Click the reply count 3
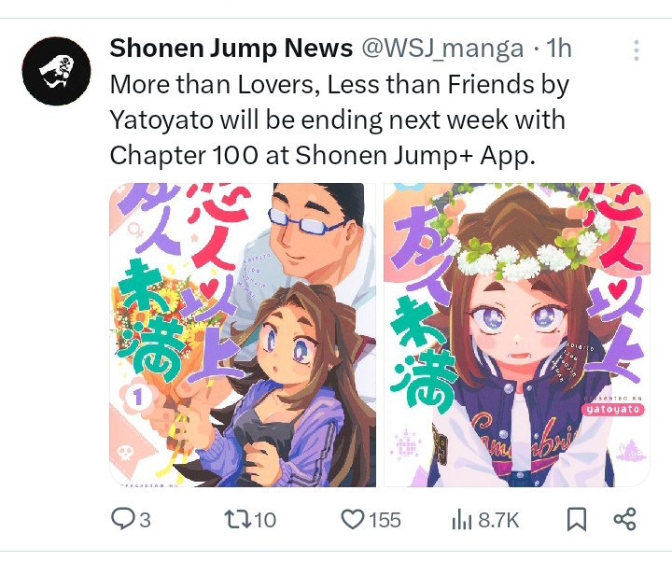This screenshot has width=672, height=561. point(146,520)
